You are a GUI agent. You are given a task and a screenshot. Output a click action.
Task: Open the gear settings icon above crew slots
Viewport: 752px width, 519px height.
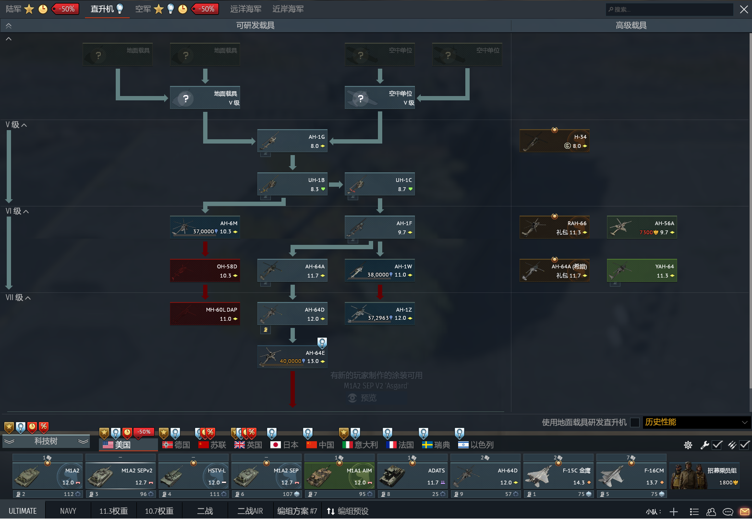click(688, 445)
